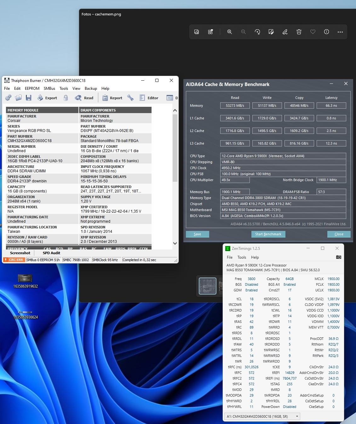Click the Memory Latency field 66.3 ns
This screenshot has height=424, width=356.
[x=331, y=106]
